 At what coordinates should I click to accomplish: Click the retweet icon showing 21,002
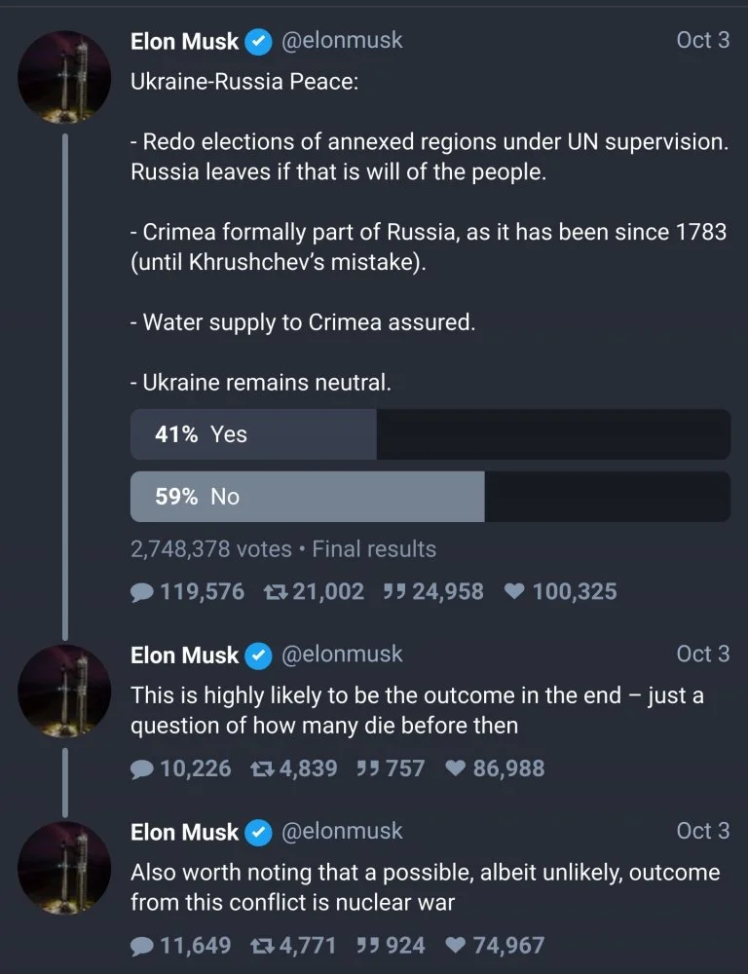[276, 591]
